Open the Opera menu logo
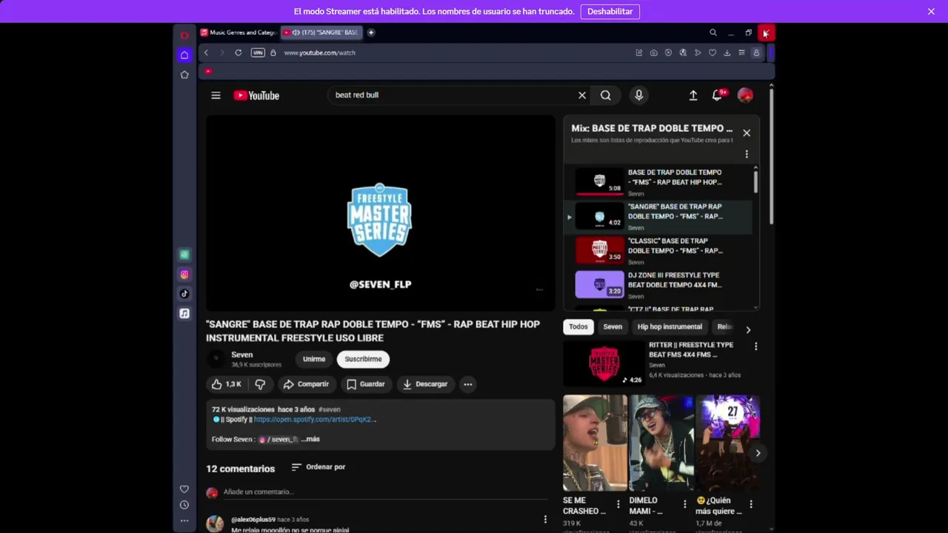The image size is (948, 533). [184, 35]
